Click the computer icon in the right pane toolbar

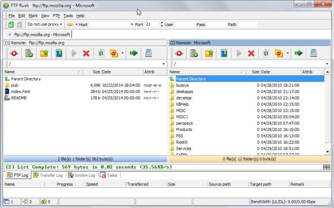pyautogui.click(x=313, y=53)
